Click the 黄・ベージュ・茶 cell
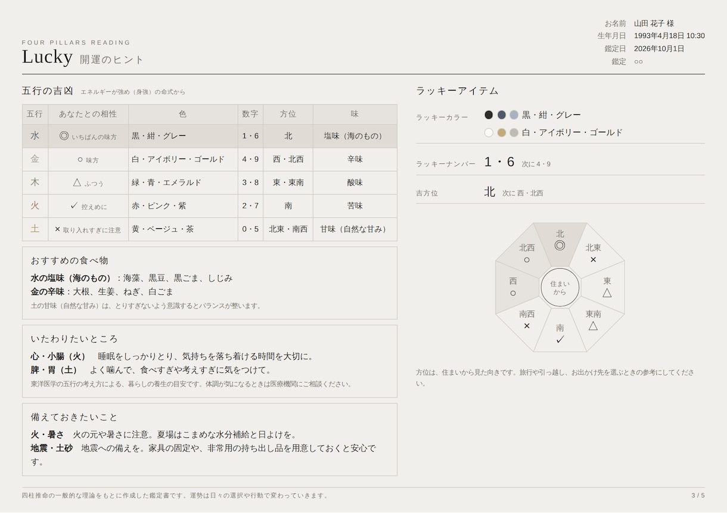 pos(183,229)
